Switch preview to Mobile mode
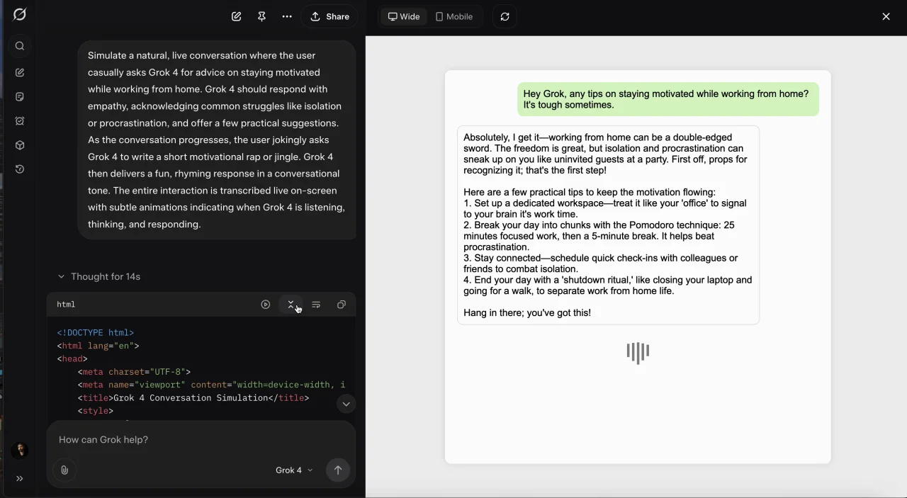This screenshot has width=907, height=498. click(454, 16)
